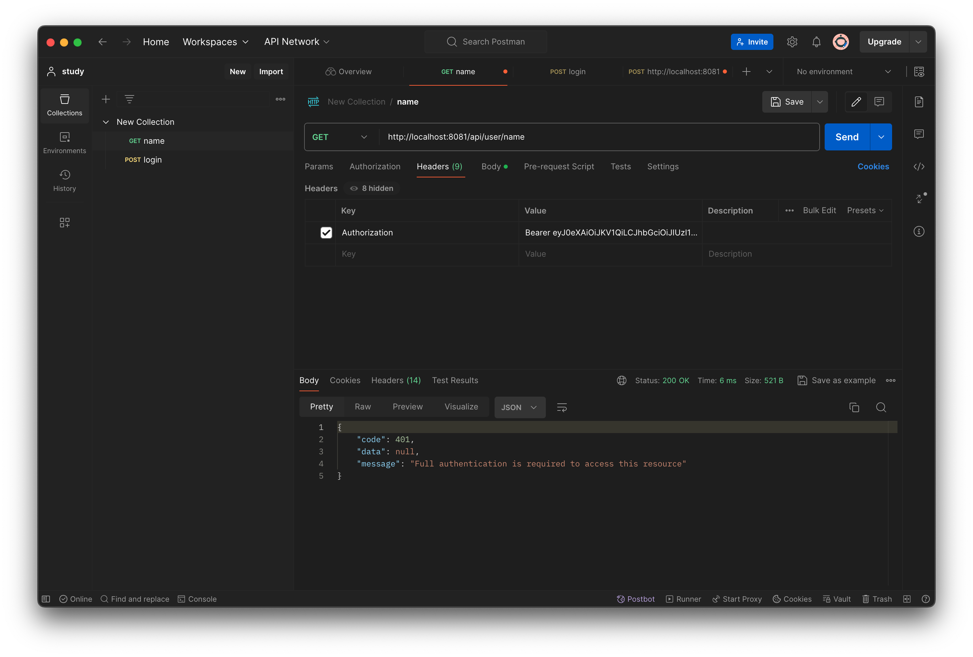Switch to the Params tab
Viewport: 973px width, 657px height.
click(x=319, y=167)
